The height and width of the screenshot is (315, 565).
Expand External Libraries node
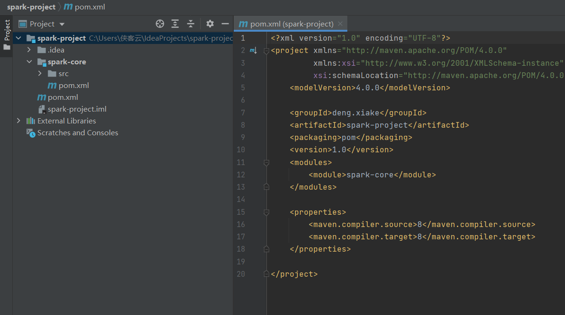18,121
